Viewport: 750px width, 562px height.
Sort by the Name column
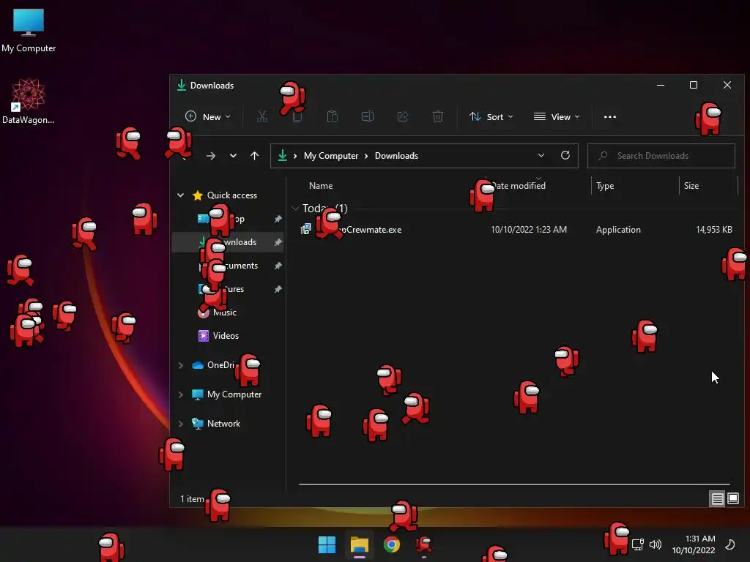[321, 186]
